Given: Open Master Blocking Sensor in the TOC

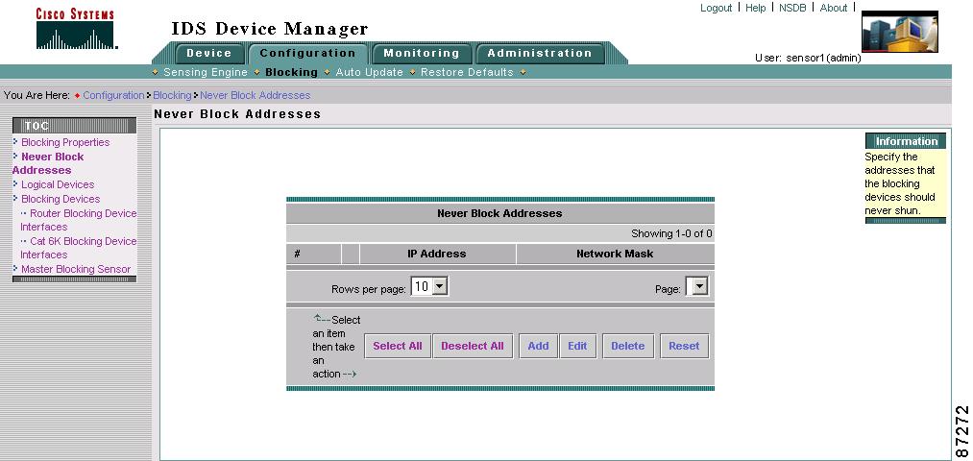Looking at the screenshot, I should 76,269.
